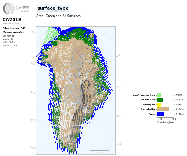The image size is (187, 156).
Task: Click the '% surface_type' axis label
Action: [165, 122]
